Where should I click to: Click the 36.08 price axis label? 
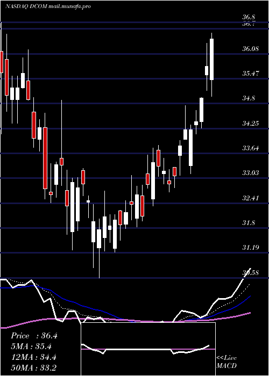click(x=251, y=49)
